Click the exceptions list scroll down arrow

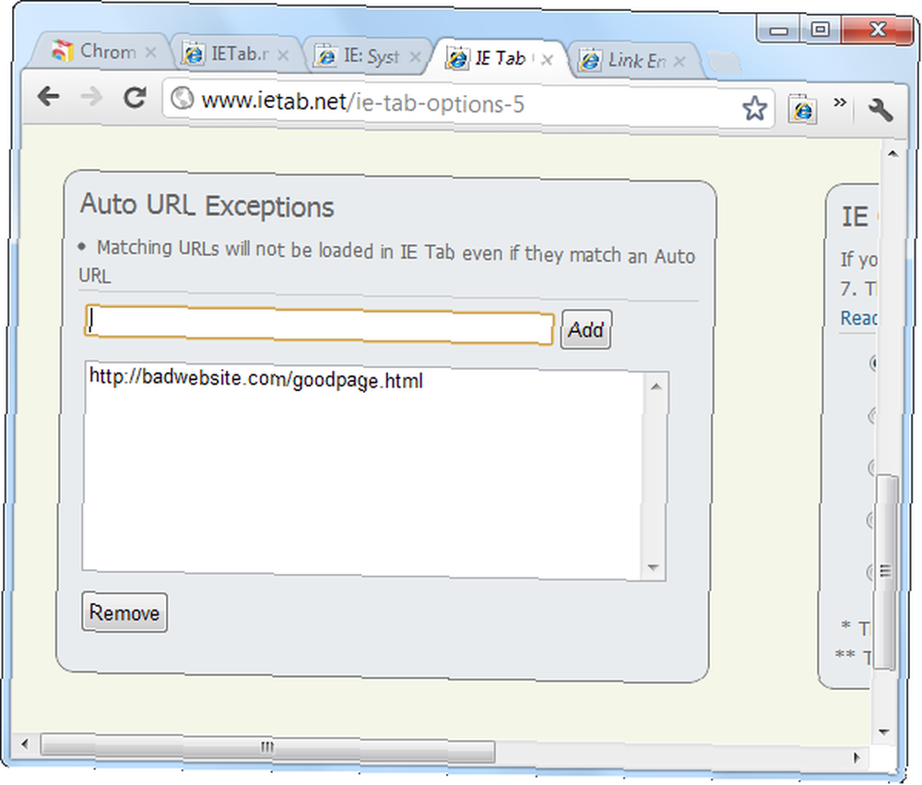[653, 568]
